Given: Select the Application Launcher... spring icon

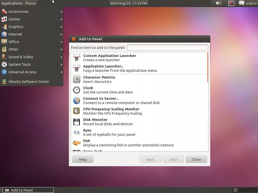Looking at the screenshot, I should [x=77, y=68].
